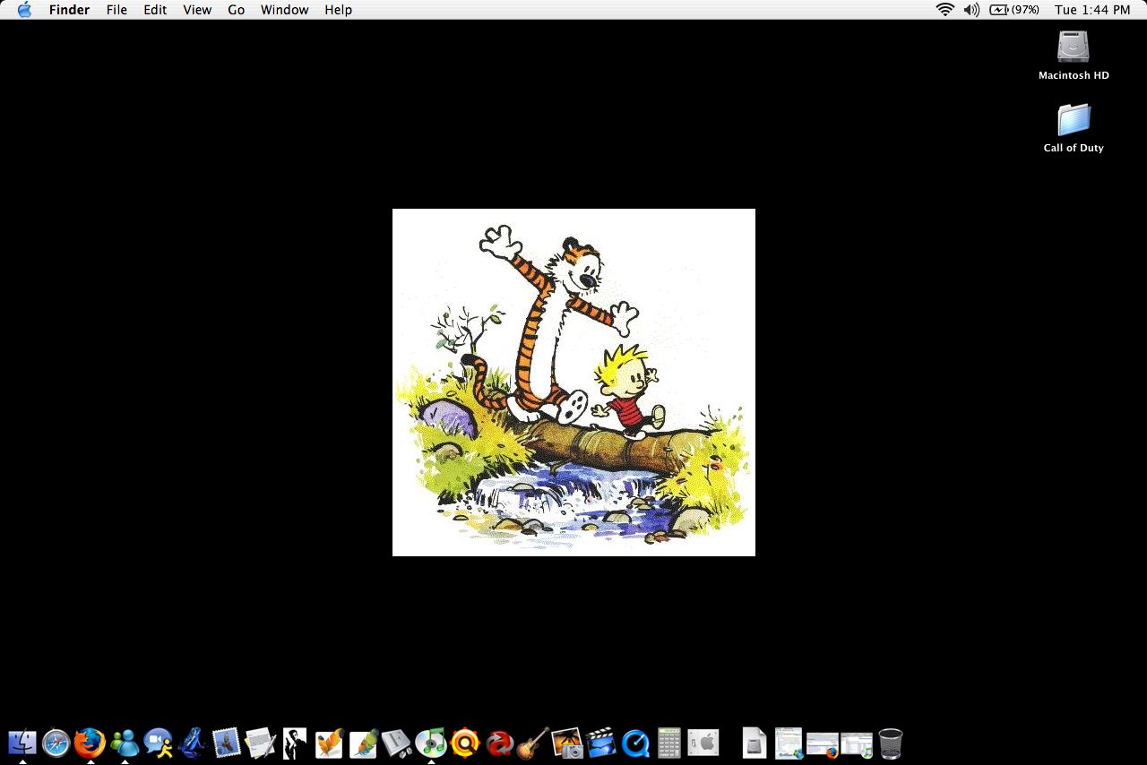Open the volume control in menu bar
This screenshot has width=1147, height=765.
971,10
